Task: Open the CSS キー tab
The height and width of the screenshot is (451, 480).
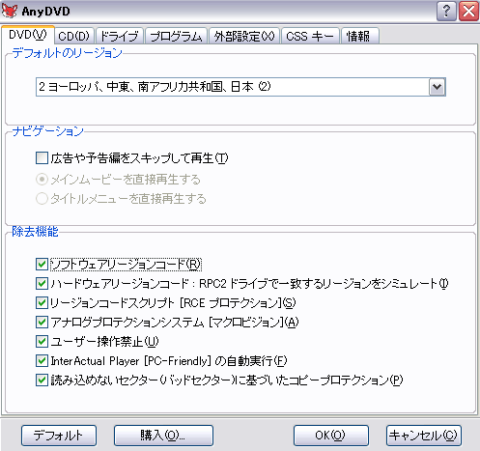Action: point(310,36)
